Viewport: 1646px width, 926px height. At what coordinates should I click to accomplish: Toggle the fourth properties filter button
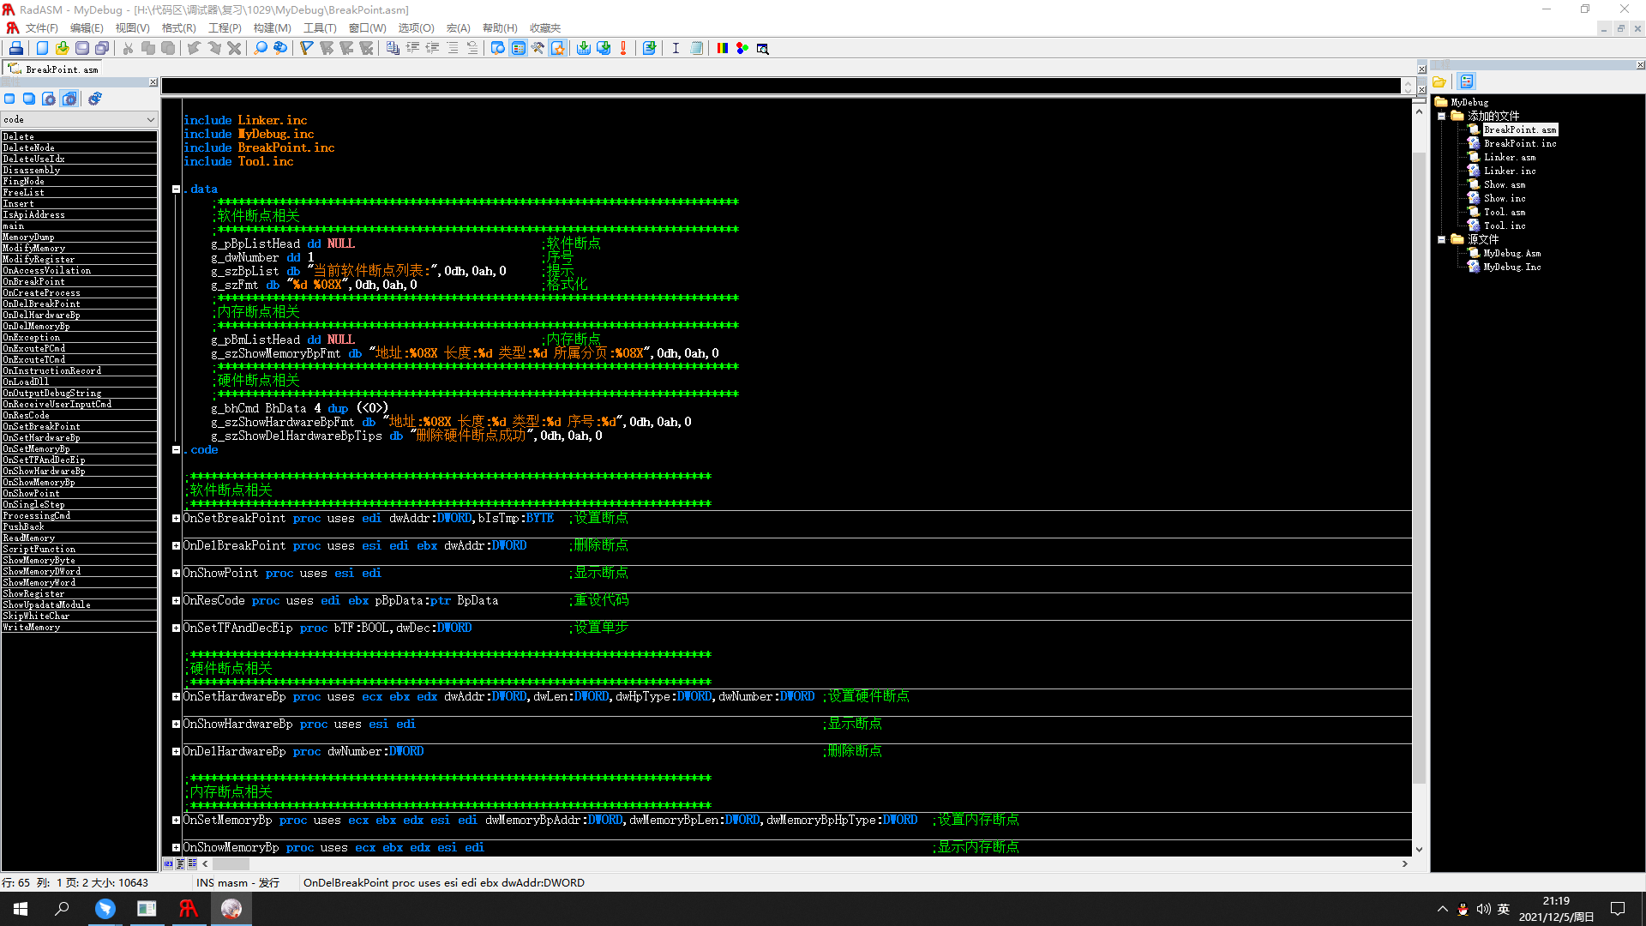[69, 99]
